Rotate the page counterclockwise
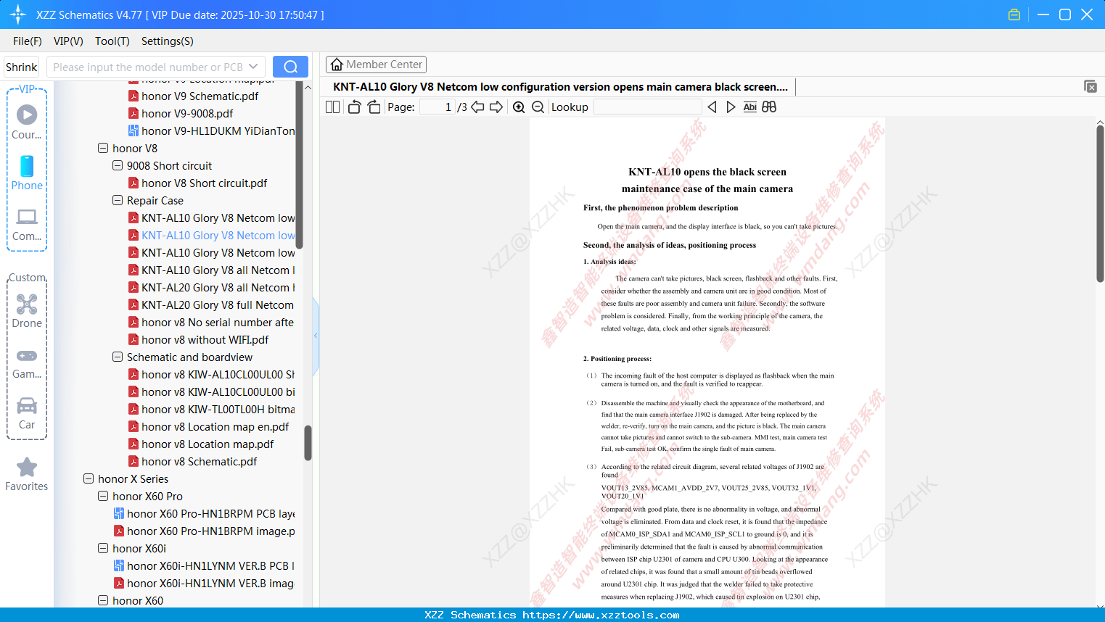 (354, 107)
